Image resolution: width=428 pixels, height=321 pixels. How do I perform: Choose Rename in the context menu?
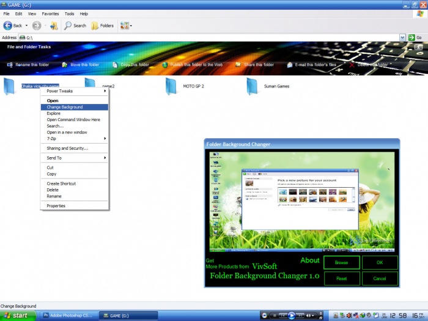[74, 196]
